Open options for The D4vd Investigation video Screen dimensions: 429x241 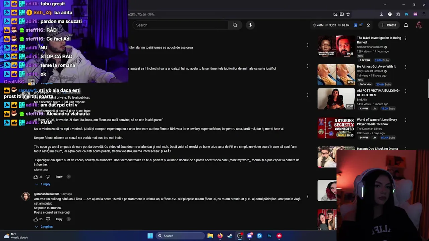(x=406, y=38)
